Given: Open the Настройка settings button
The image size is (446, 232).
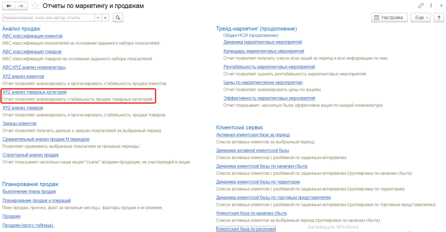Looking at the screenshot, I should [x=389, y=18].
